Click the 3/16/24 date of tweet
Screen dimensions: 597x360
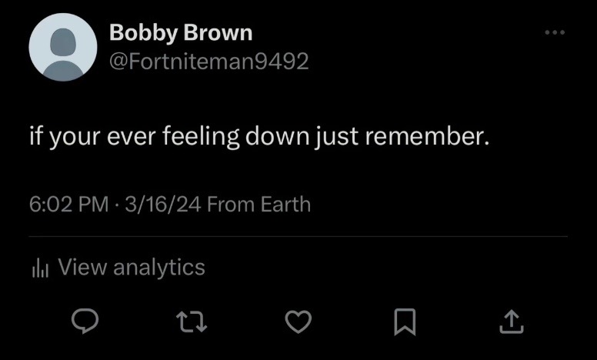click(162, 205)
